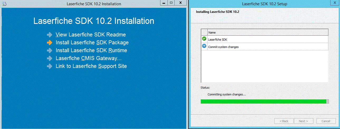Click the Name column header
340x129 pixels.
click(x=267, y=33)
